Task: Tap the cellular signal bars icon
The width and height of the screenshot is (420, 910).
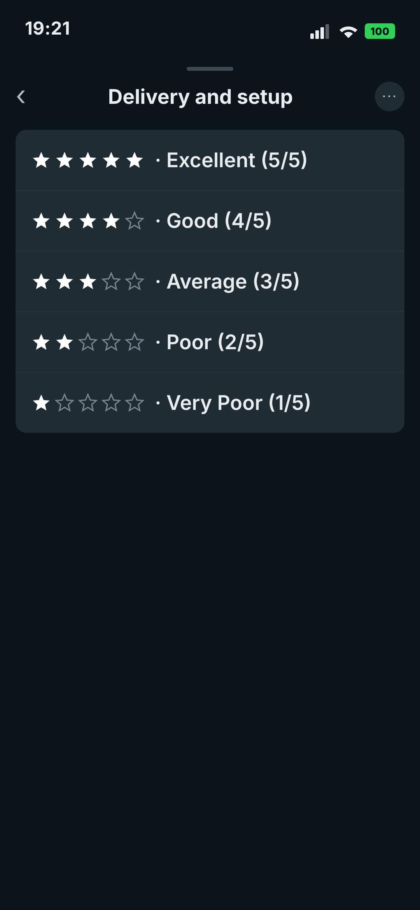Action: (x=320, y=31)
